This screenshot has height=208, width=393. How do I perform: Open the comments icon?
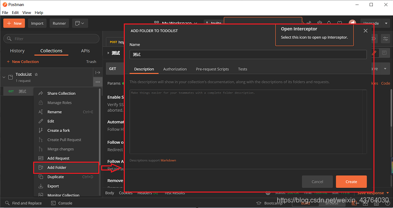coord(384,53)
